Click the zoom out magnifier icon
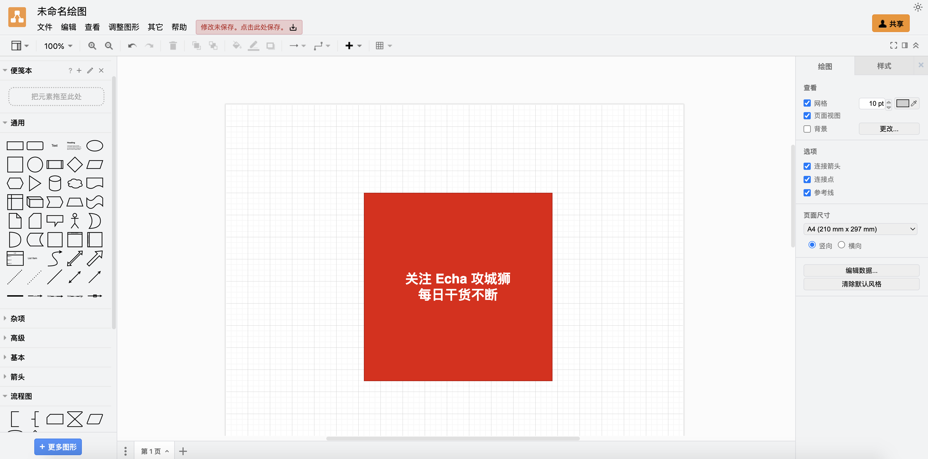The height and width of the screenshot is (459, 928). pos(109,46)
